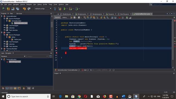The height and width of the screenshot is (99, 176).
Task: Open Run Project dropdown arrow
Action: point(67,9)
